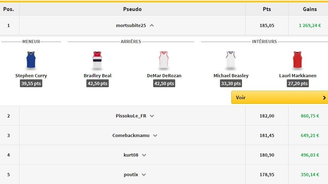Screen dimensions: 328x184
Task: Expand poutix's lineup chevron
Action: pyautogui.click(x=144, y=175)
